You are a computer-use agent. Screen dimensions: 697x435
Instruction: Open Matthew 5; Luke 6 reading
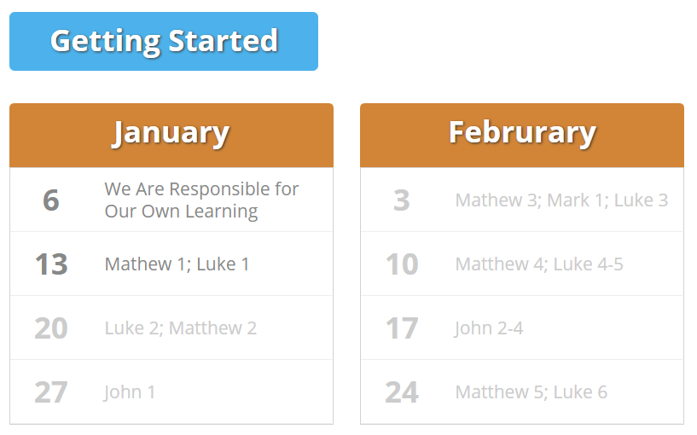click(x=531, y=391)
